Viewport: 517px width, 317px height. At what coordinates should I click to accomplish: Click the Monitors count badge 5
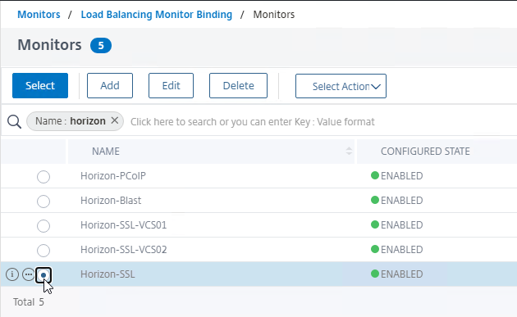click(101, 45)
